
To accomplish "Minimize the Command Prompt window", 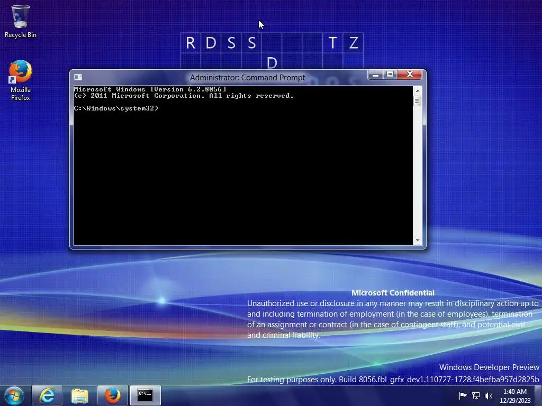I will tap(375, 75).
